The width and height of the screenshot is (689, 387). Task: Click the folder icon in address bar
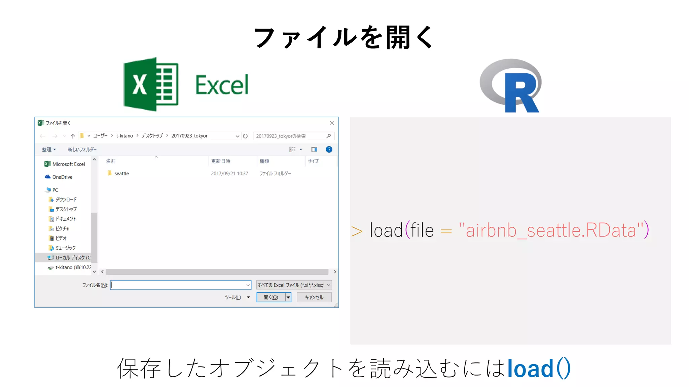click(82, 136)
